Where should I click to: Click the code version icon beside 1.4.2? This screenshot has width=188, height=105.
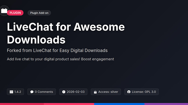11,92
